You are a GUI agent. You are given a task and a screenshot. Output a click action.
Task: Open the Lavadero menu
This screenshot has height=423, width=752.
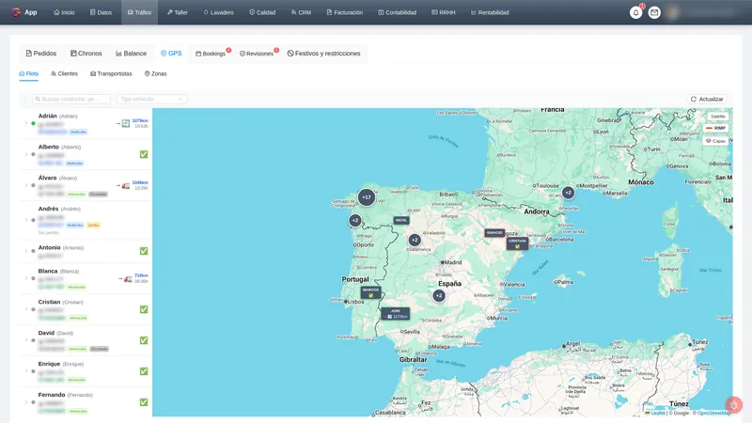219,12
